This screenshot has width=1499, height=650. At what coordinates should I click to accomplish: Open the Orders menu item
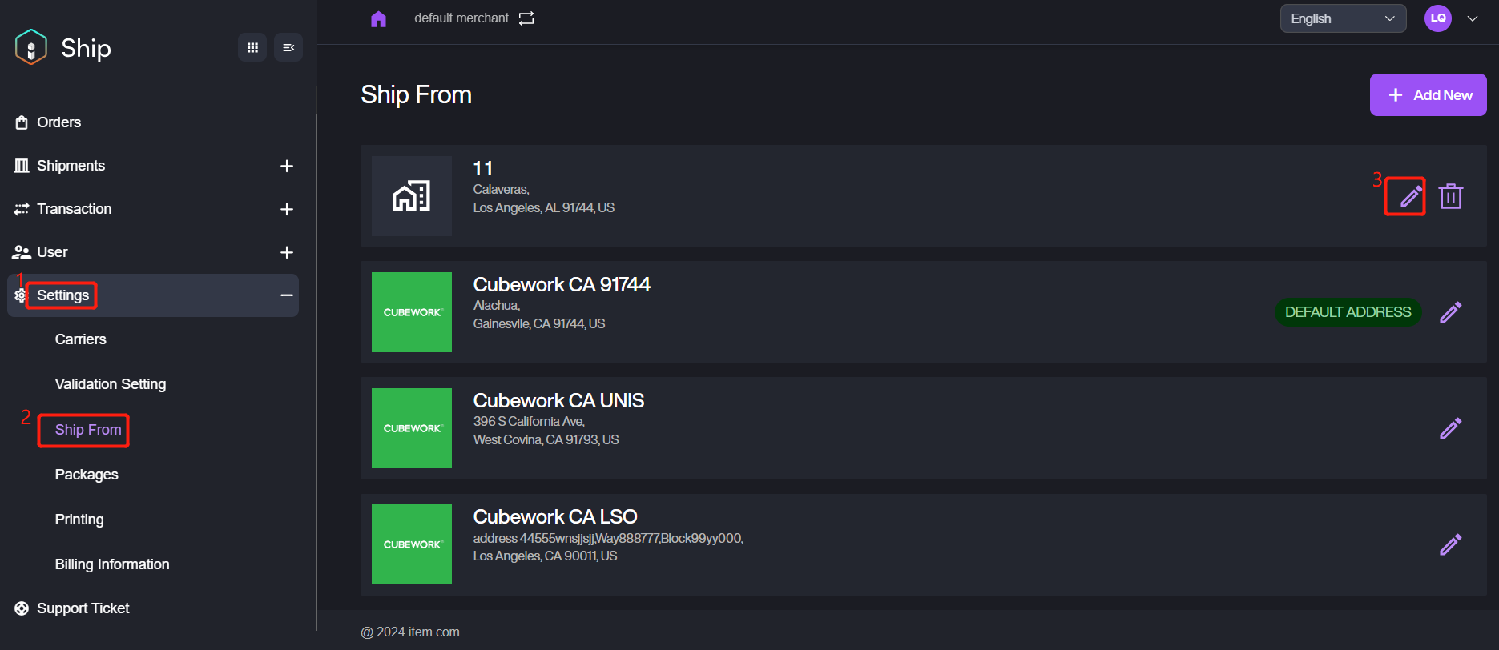click(58, 122)
